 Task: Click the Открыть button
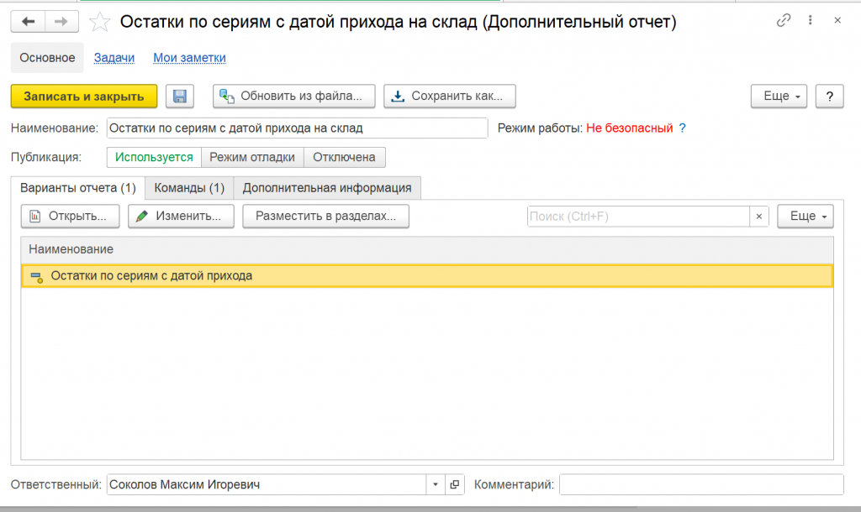(x=71, y=217)
